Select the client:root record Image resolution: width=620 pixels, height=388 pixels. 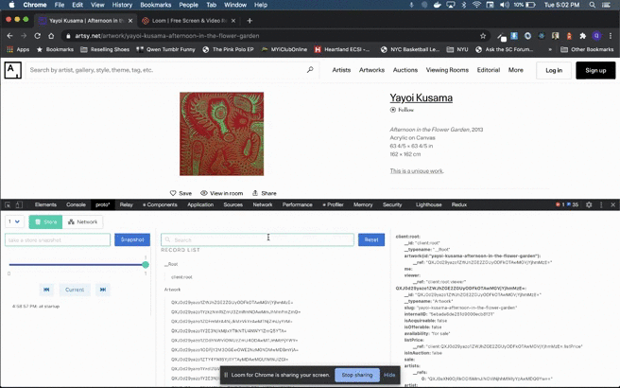[181, 276]
